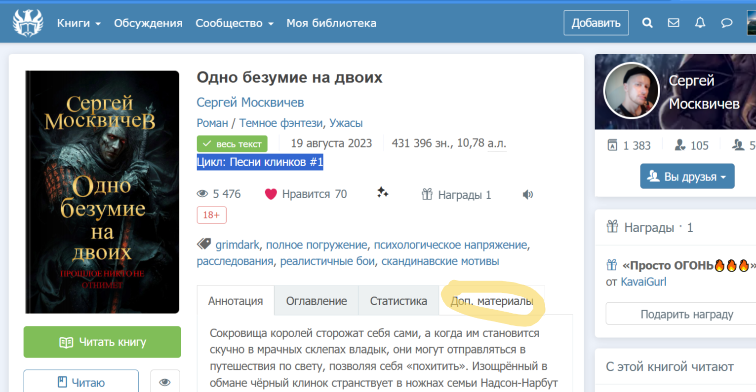Click the book title Одно безумие на двоих
756x392 pixels.
[289, 77]
